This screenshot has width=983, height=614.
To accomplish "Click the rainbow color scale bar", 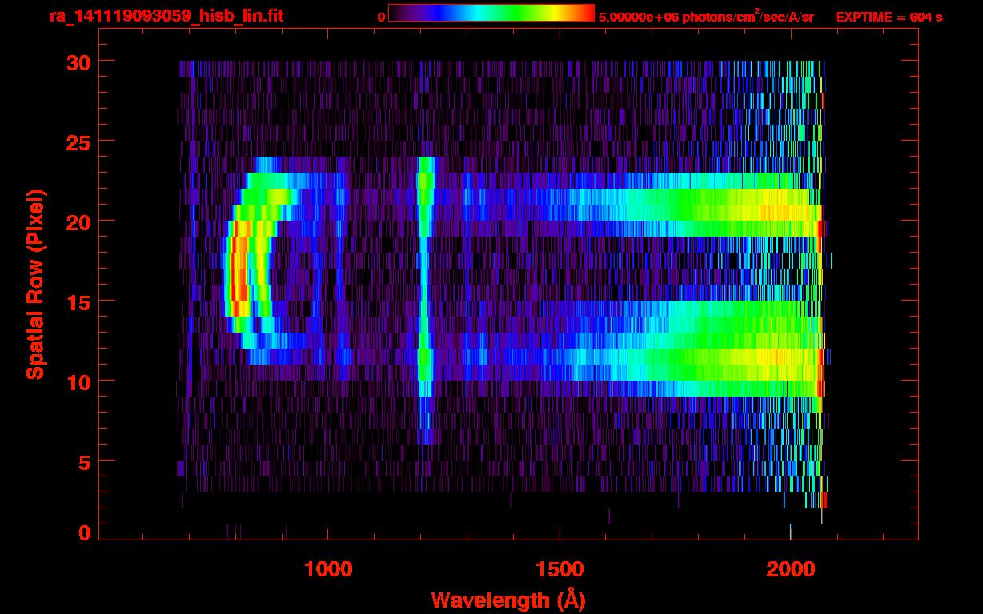I will (x=491, y=14).
